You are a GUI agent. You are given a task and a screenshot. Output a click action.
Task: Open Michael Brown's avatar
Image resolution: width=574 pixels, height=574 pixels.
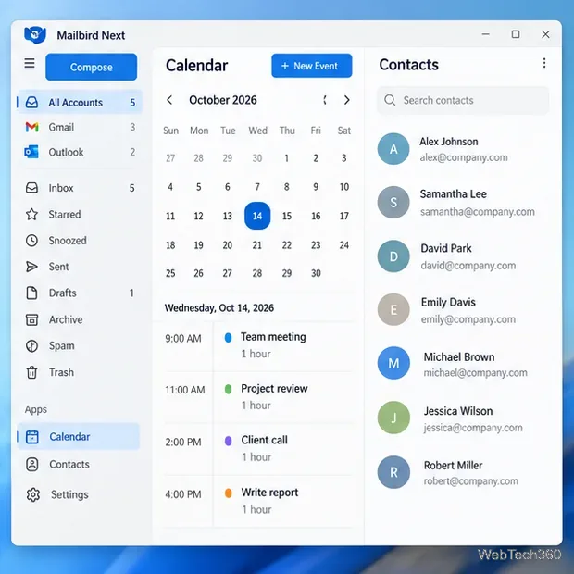tap(393, 363)
